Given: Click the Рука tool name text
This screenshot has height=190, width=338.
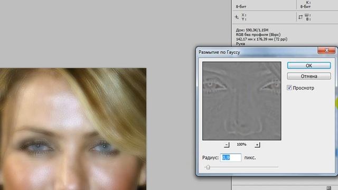Looking at the screenshot, I should point(240,44).
